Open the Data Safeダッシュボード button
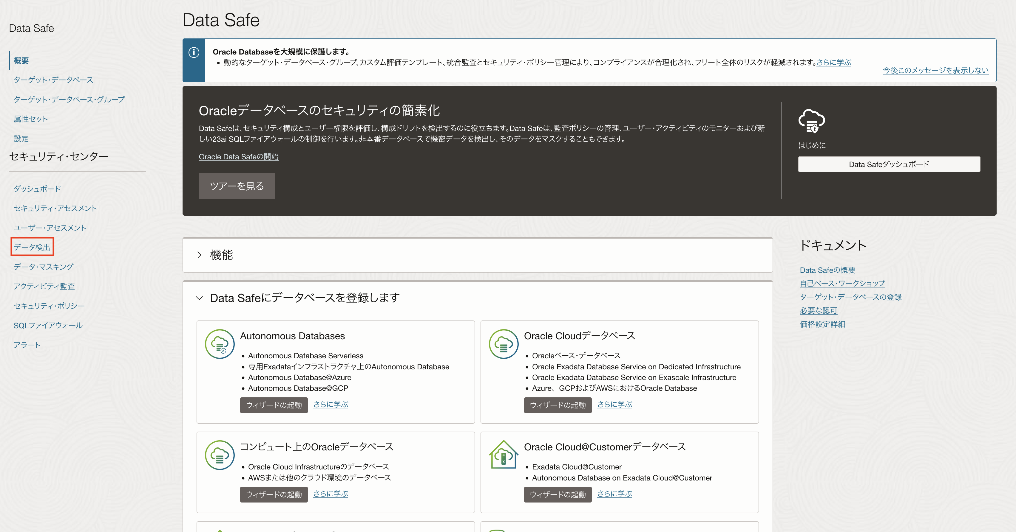 point(889,164)
